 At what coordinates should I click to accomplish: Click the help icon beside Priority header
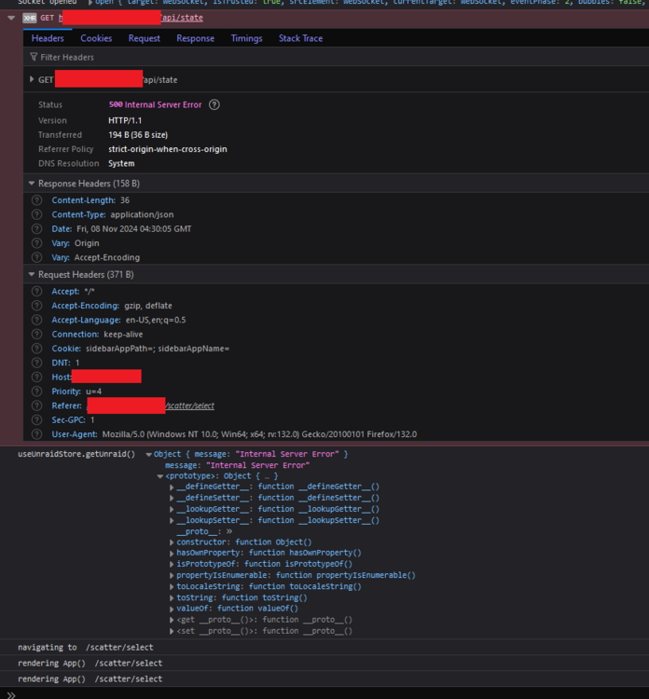(37, 391)
